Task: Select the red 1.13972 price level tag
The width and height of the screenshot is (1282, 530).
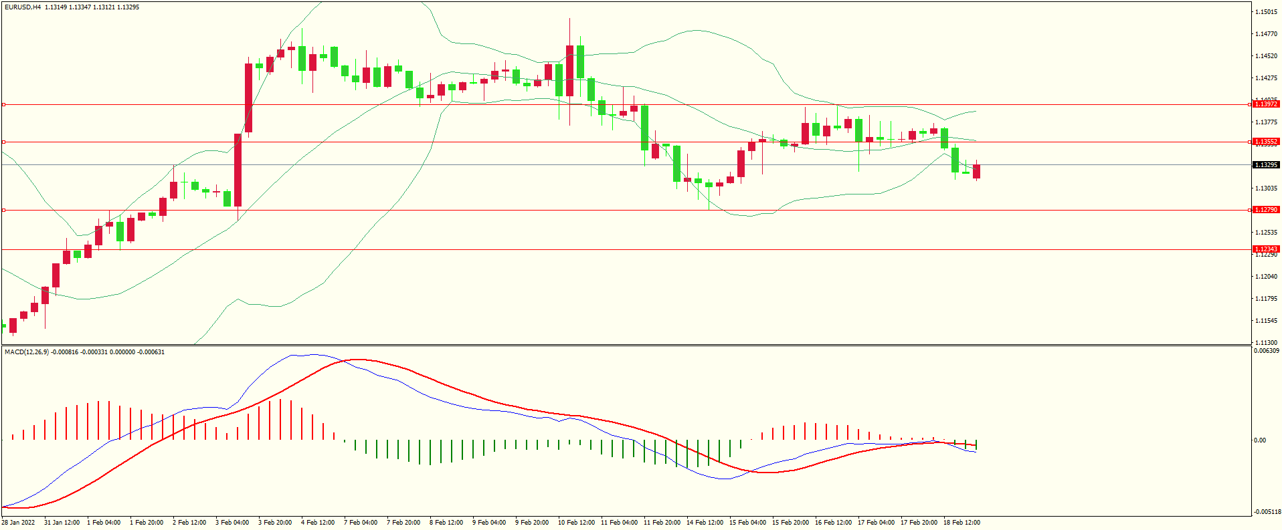Action: [1266, 104]
